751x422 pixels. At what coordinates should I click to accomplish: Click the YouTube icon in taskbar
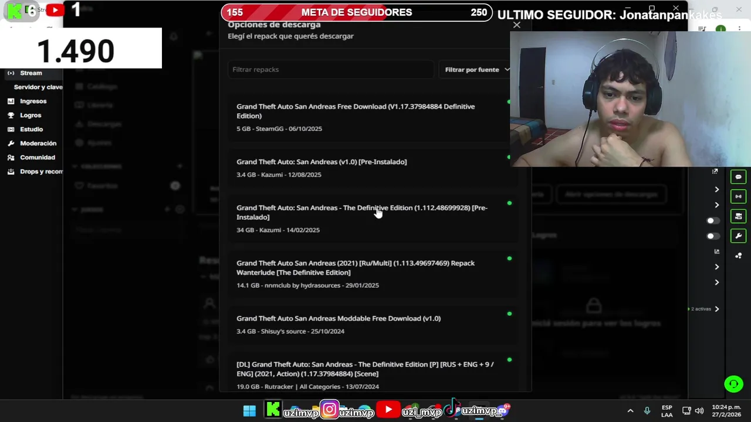[388, 410]
